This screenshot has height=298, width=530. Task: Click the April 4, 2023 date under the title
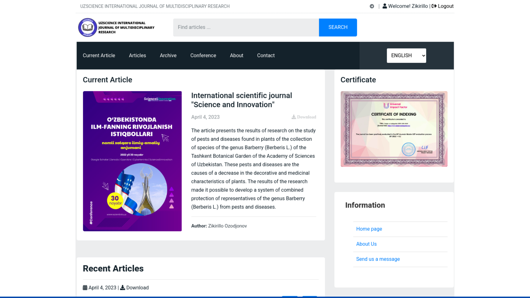tap(205, 117)
